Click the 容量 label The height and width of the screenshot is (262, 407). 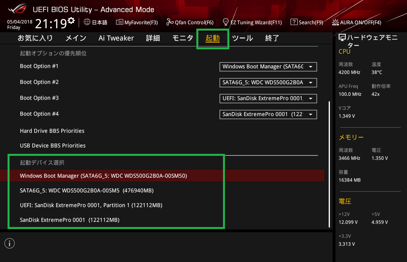pos(343,172)
